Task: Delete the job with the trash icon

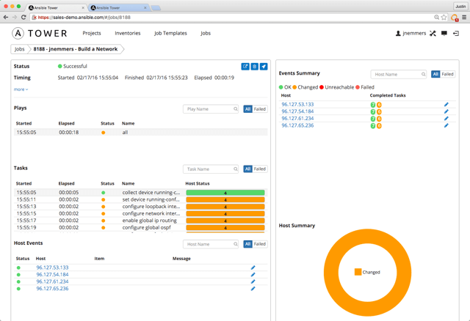Action: pos(255,67)
